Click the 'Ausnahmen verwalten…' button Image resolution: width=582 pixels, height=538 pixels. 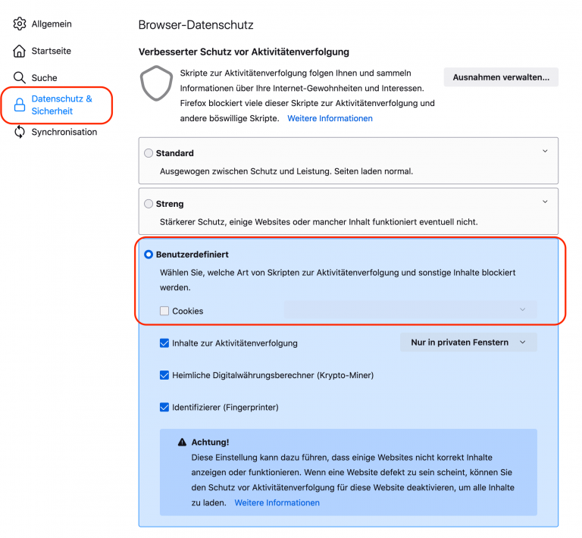(501, 77)
